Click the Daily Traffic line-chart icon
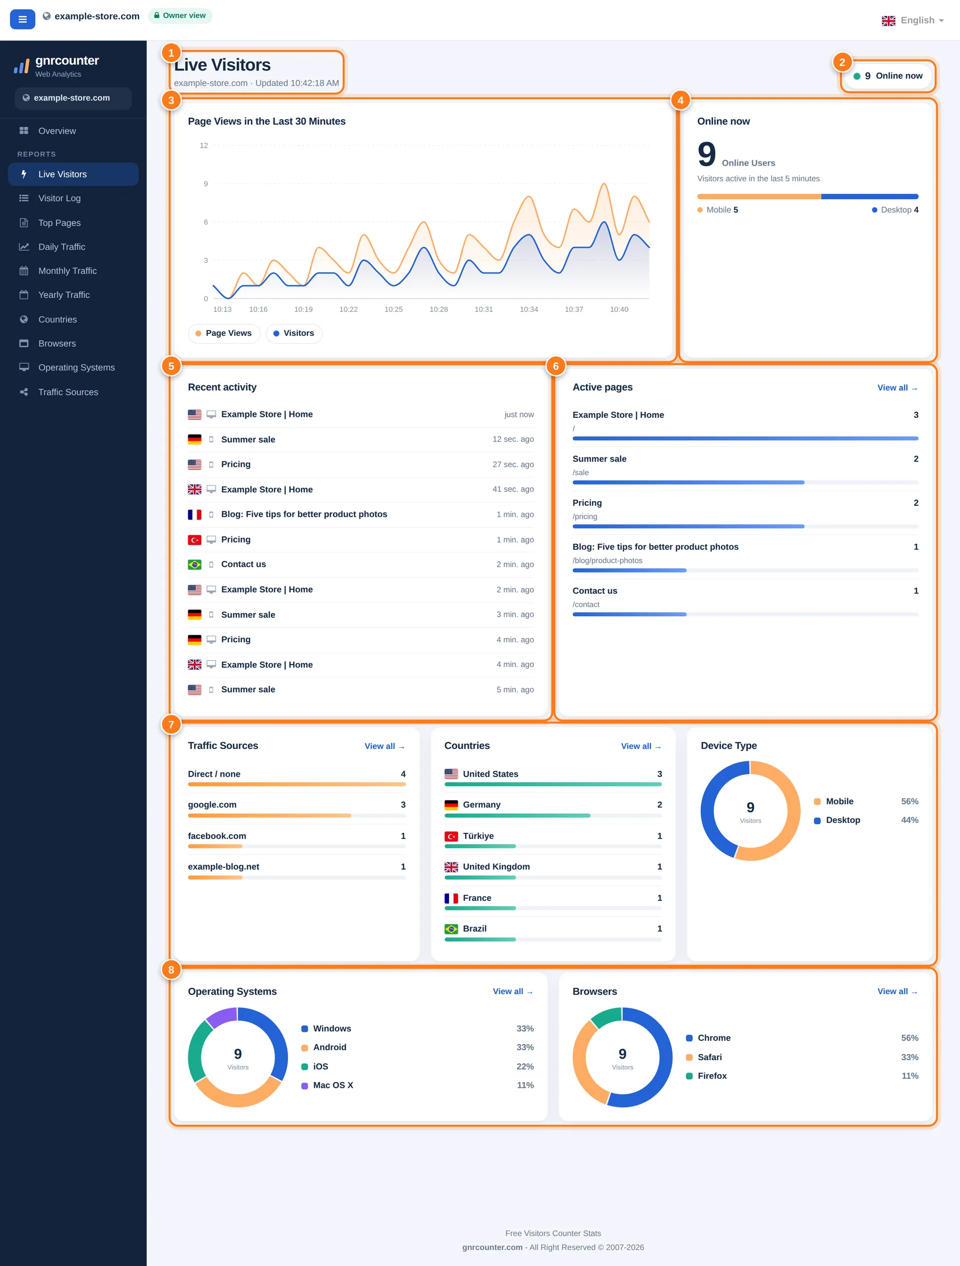This screenshot has width=960, height=1266. 23,247
